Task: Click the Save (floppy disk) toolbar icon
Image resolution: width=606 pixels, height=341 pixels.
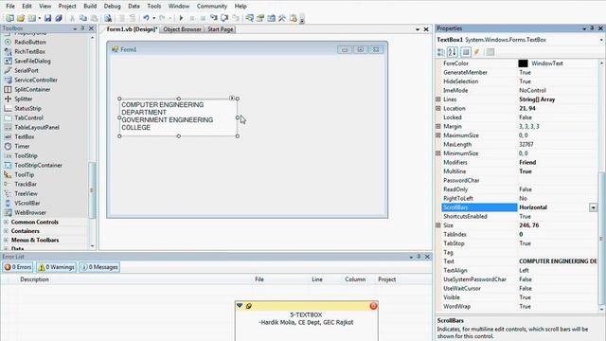Action: point(47,18)
